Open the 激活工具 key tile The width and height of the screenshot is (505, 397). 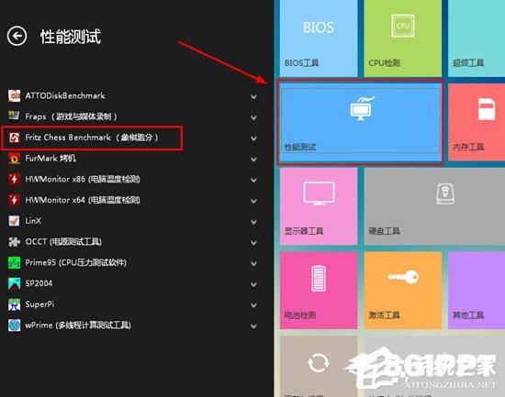click(x=402, y=291)
